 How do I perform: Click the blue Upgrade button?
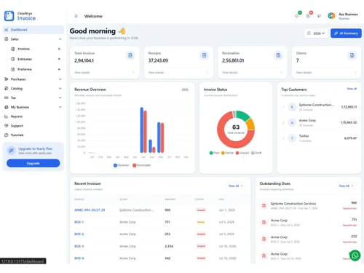[x=33, y=163]
